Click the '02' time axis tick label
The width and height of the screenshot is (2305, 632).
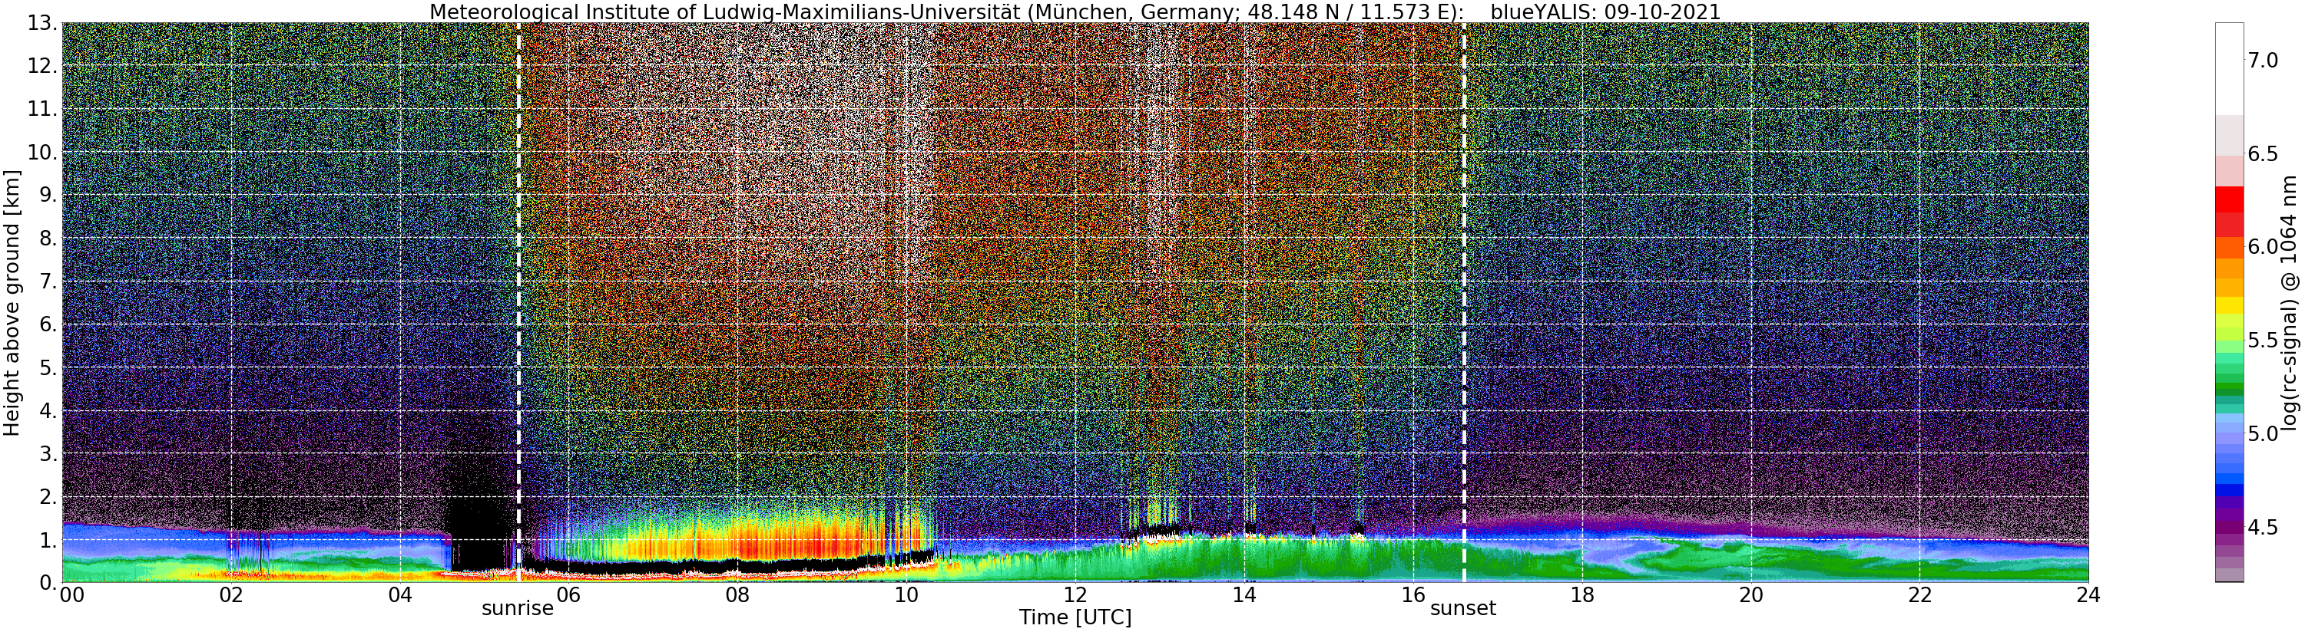[x=231, y=595]
